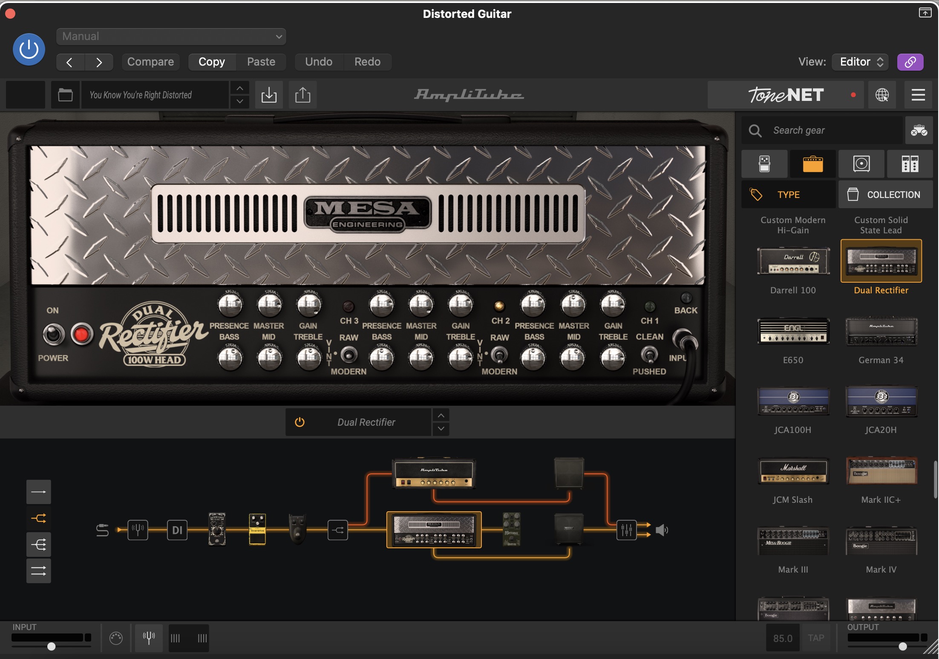Select the rack effects category tab
The image size is (939, 659).
coord(910,164)
